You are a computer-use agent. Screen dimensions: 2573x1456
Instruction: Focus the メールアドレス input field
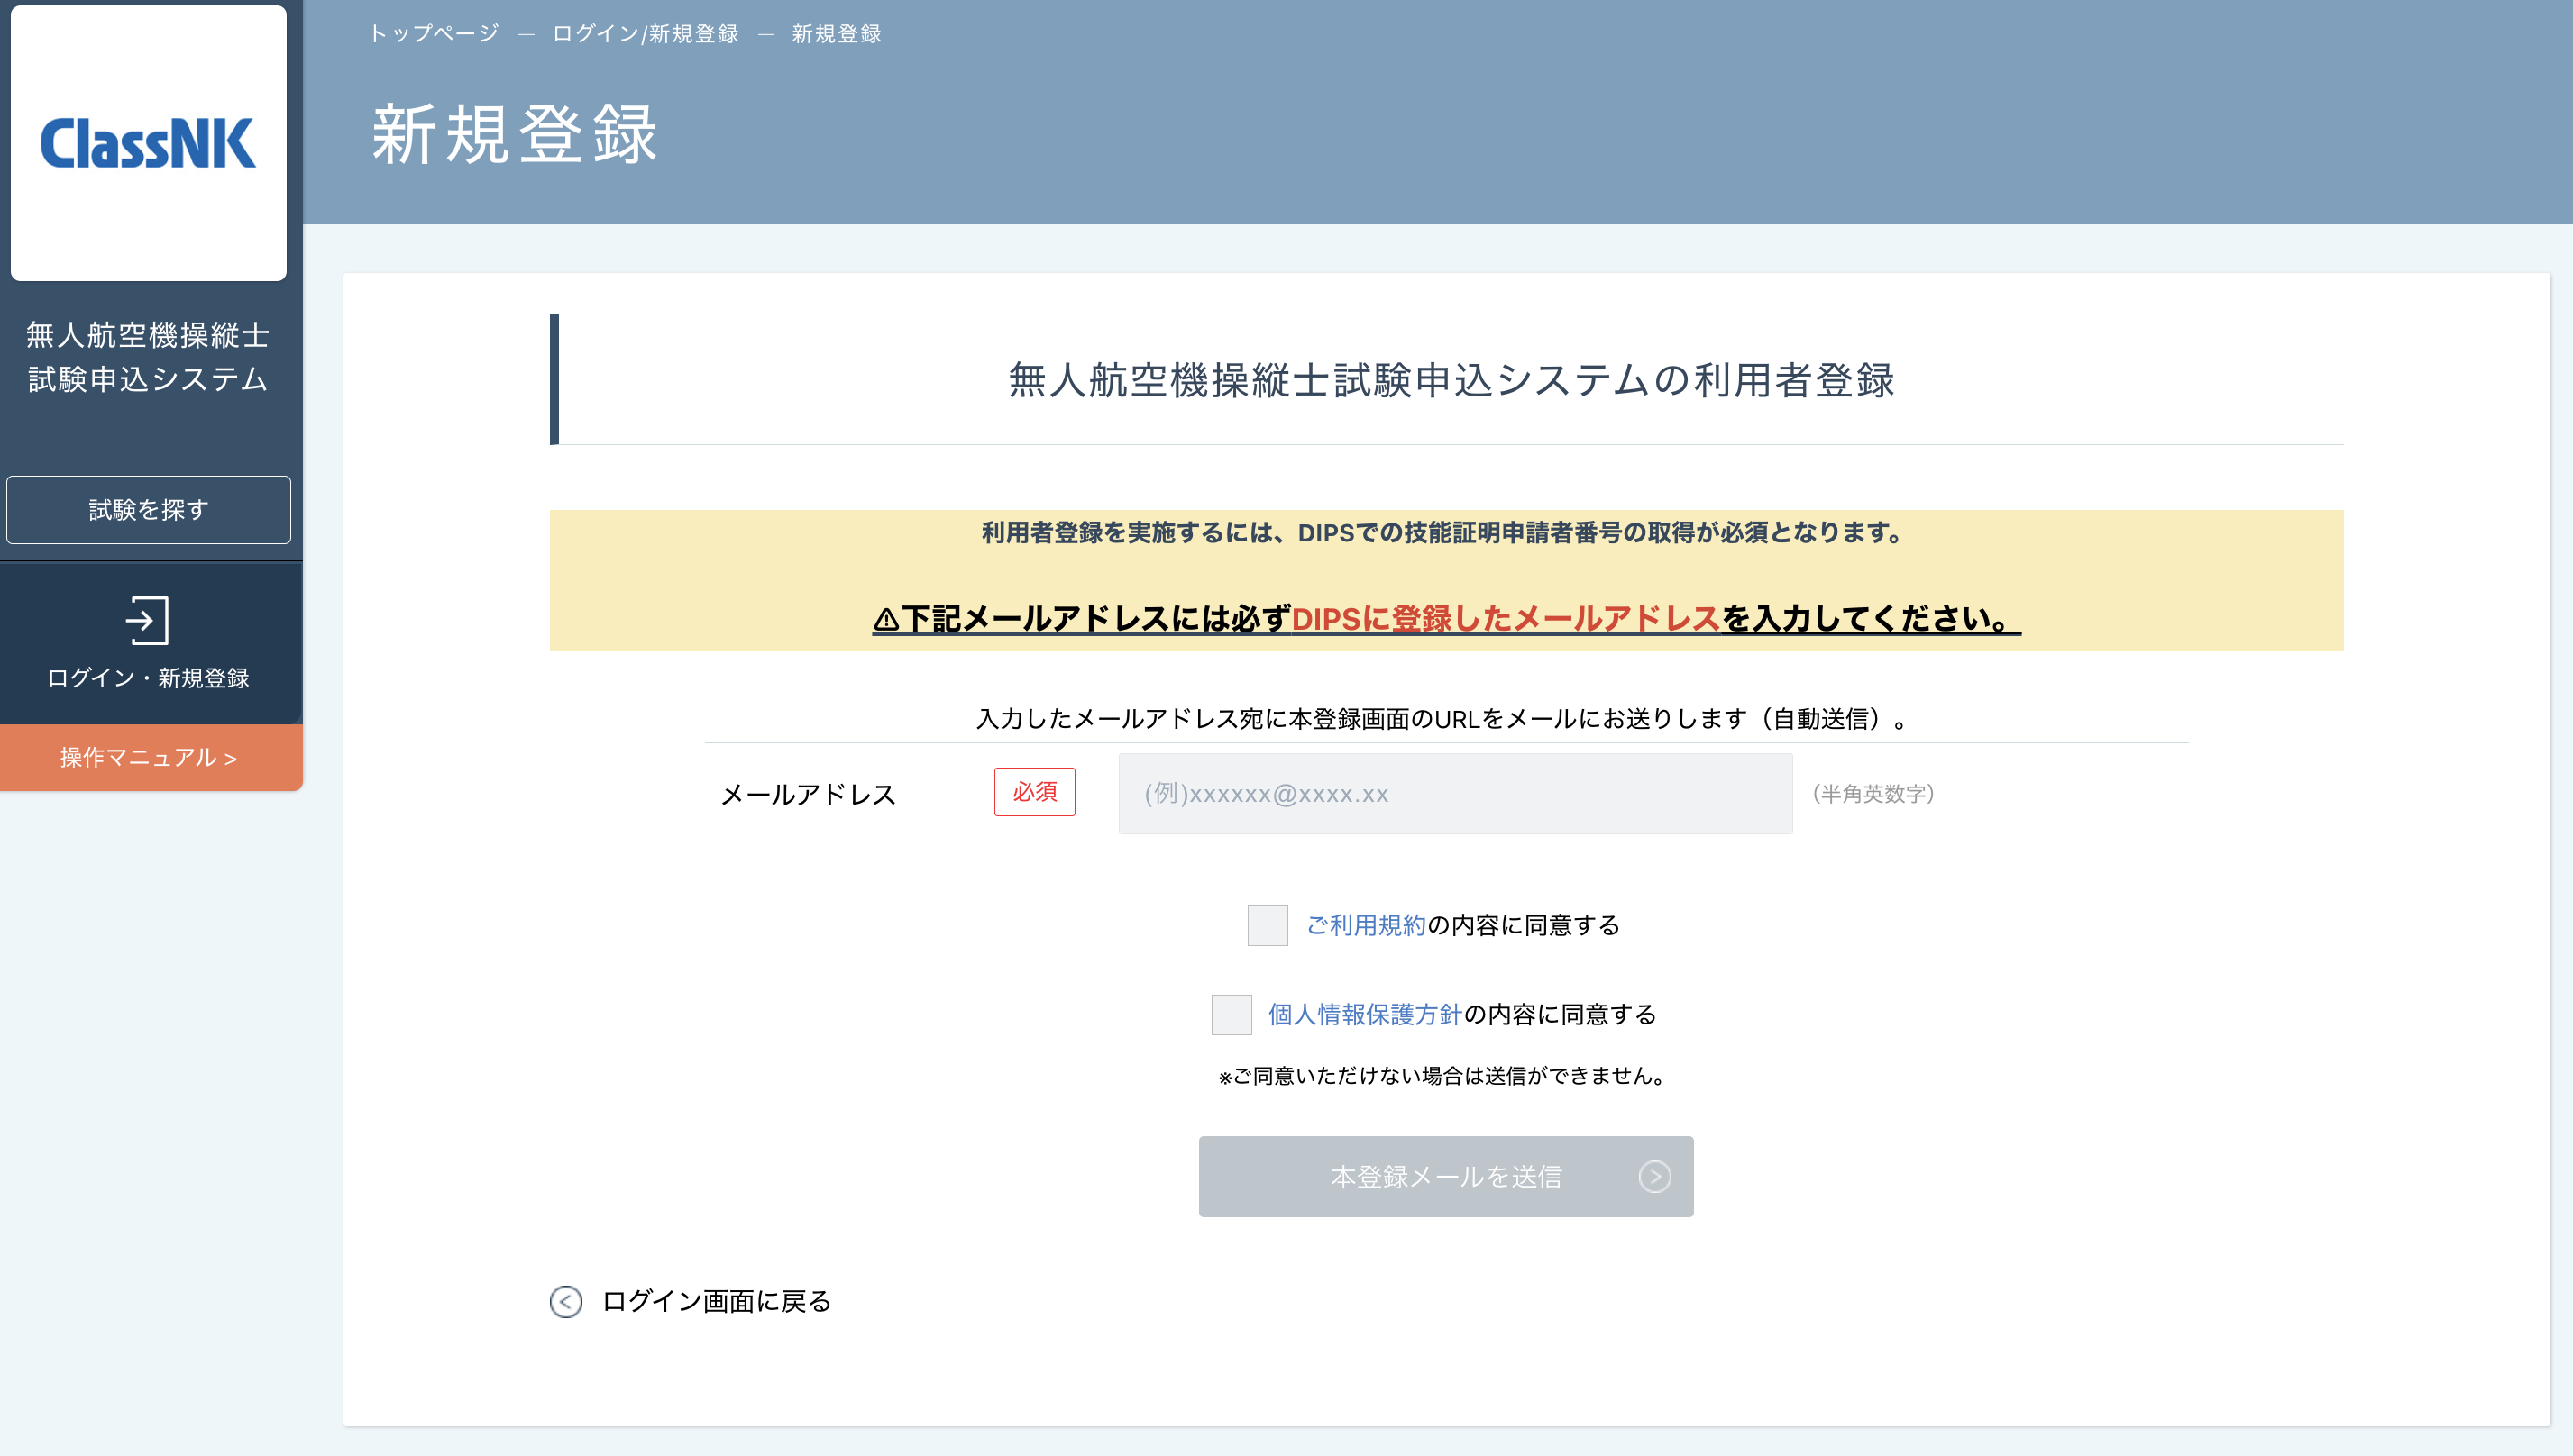tap(1454, 794)
